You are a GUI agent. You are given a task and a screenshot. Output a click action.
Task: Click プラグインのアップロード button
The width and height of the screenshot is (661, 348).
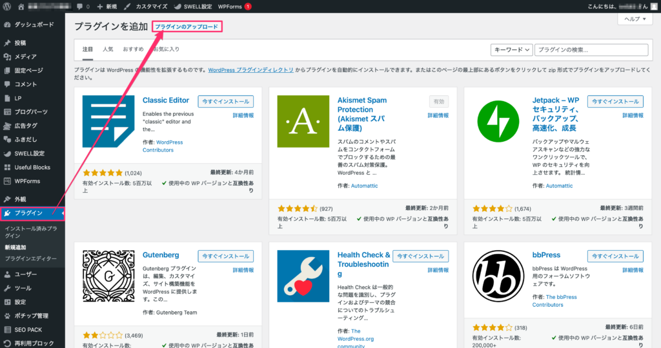(187, 26)
